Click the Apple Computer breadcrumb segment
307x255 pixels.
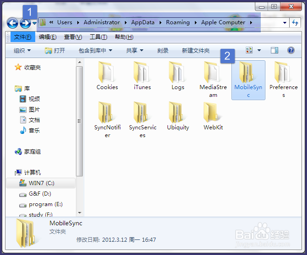pyautogui.click(x=223, y=22)
